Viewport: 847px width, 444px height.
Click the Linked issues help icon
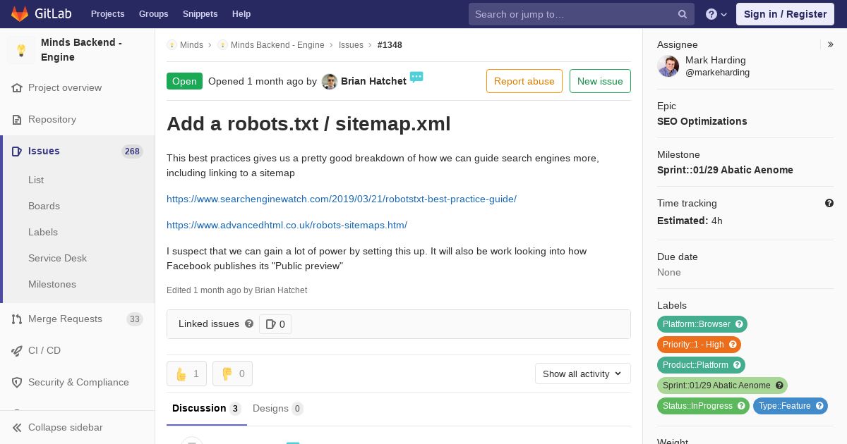[x=249, y=323]
